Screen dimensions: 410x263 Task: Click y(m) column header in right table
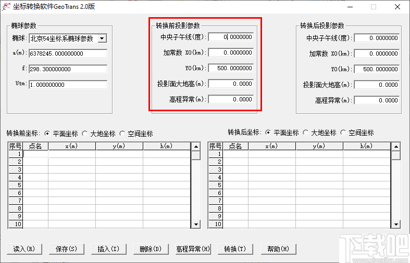click(x=319, y=146)
